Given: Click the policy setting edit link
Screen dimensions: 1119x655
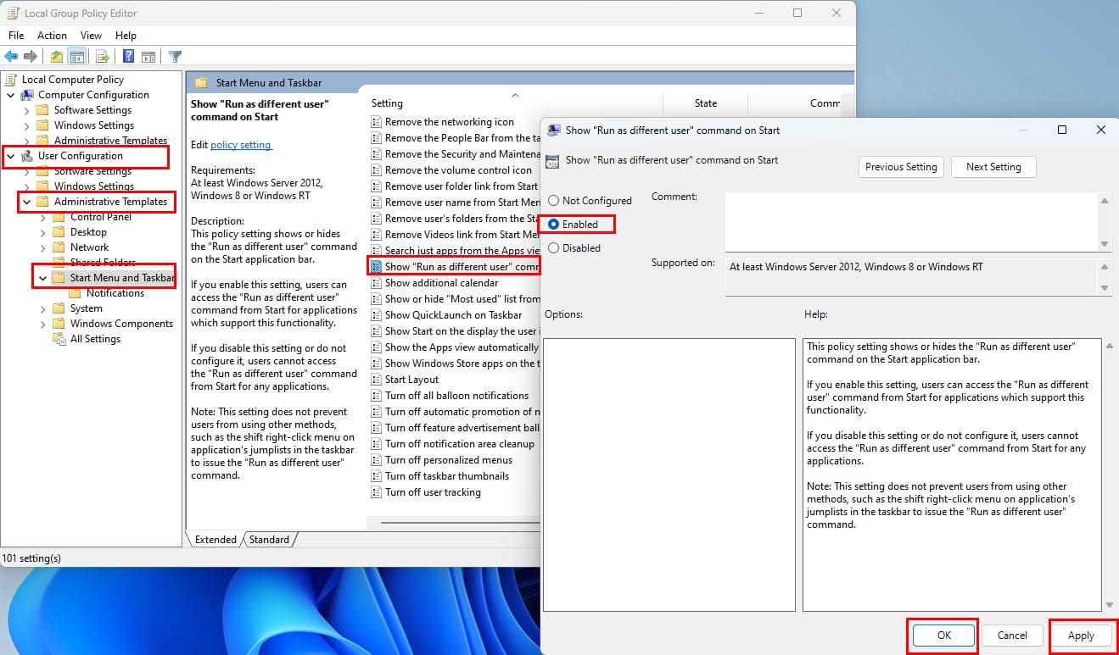Looking at the screenshot, I should 241,145.
